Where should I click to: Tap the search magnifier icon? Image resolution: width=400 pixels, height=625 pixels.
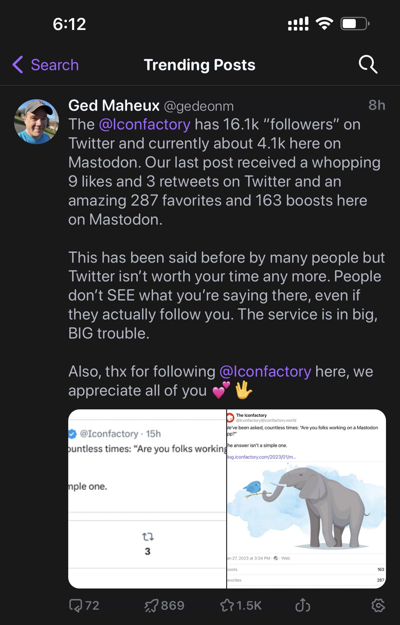368,65
